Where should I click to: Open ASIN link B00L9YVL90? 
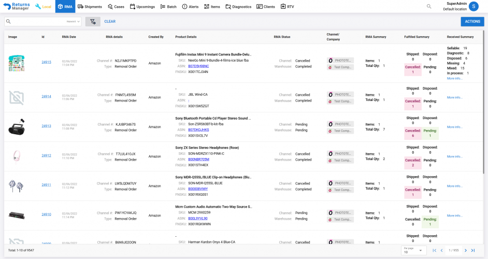pos(197,219)
